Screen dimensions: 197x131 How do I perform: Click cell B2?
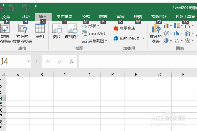click(41, 86)
